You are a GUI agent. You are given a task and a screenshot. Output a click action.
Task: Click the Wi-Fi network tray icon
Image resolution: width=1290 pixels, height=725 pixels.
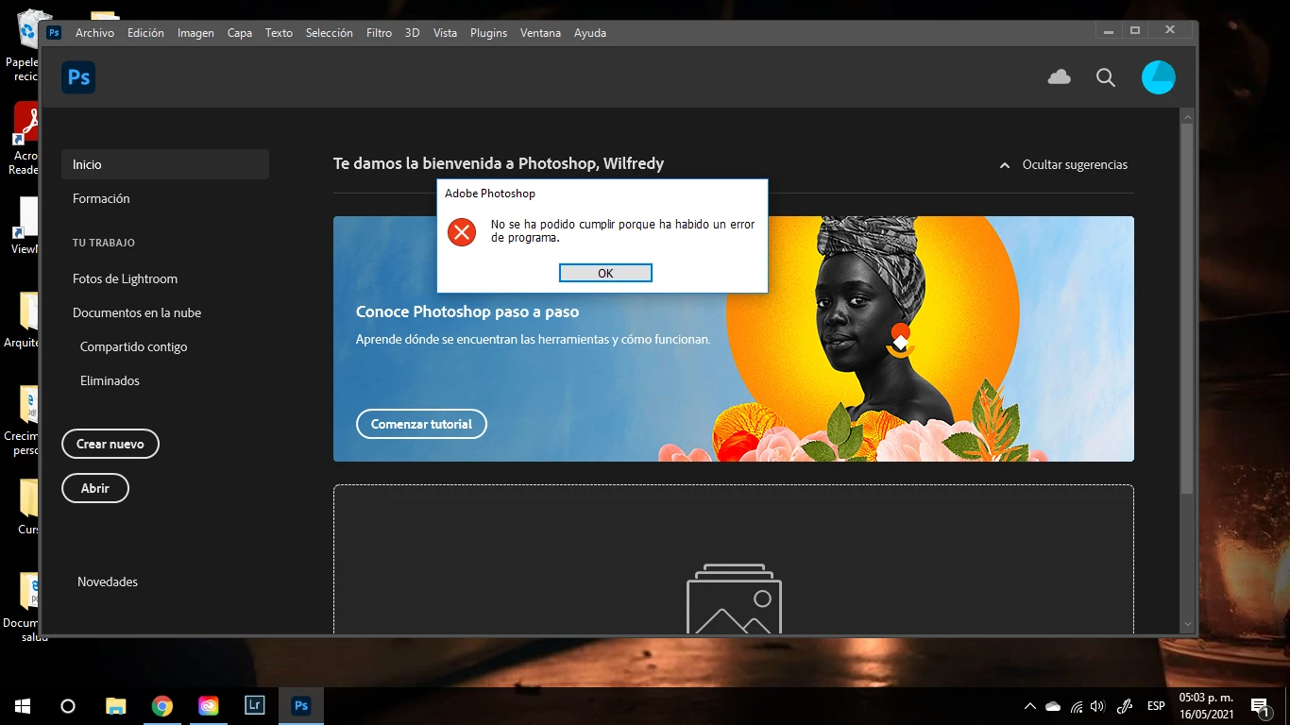[1077, 706]
